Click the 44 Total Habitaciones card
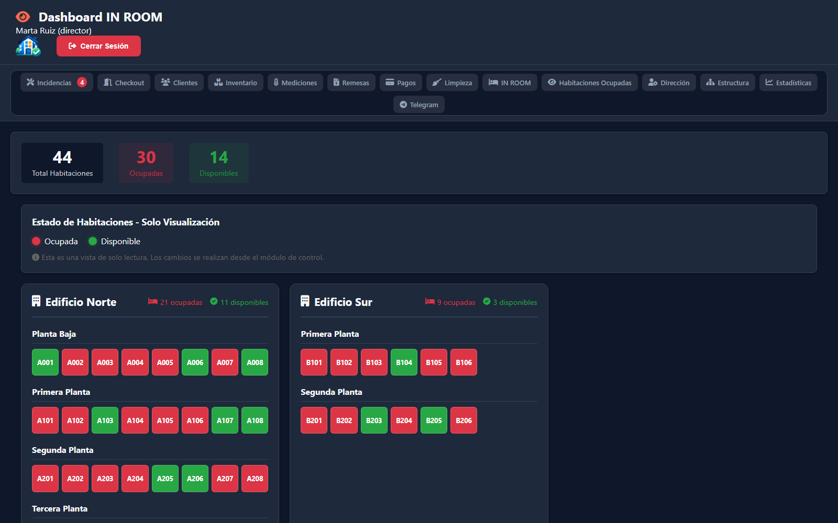838x523 pixels. (x=62, y=163)
